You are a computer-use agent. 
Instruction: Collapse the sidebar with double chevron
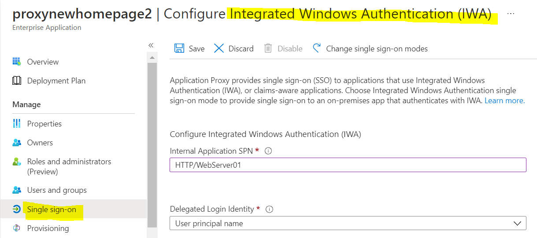(151, 45)
